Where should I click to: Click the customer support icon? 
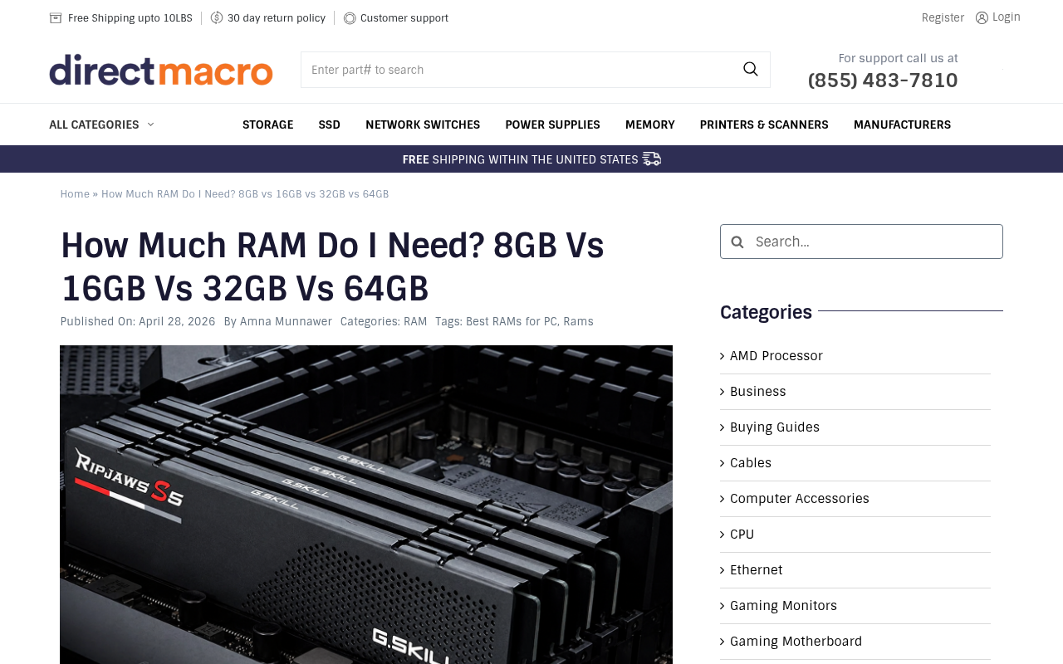point(350,18)
